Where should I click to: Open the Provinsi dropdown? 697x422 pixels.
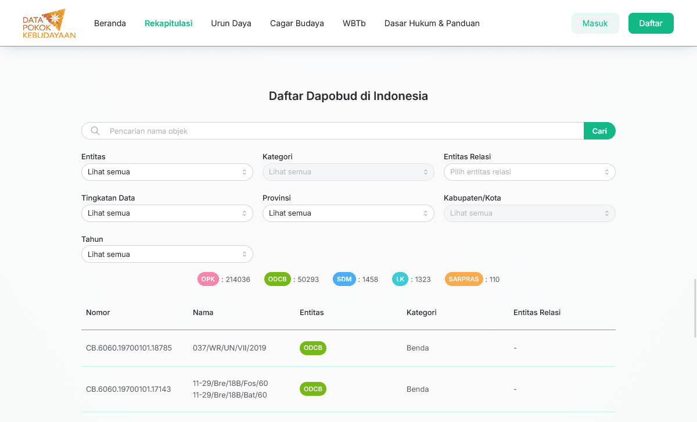348,213
